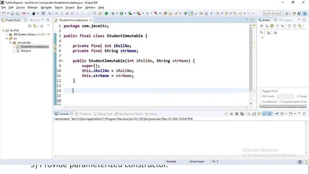Open the Navigate menu
309x174 pixels.
click(46, 8)
